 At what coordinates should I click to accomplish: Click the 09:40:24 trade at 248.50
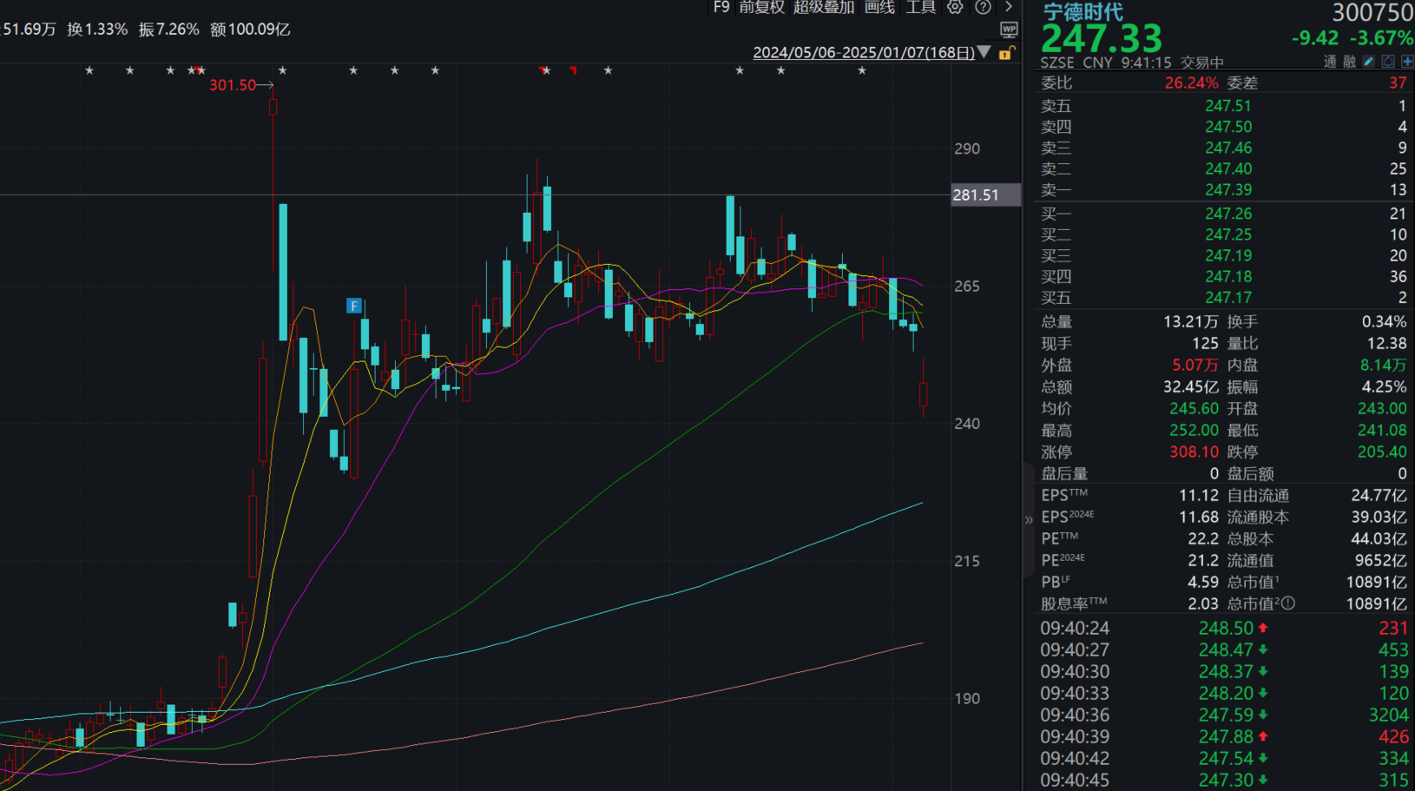(x=1224, y=629)
